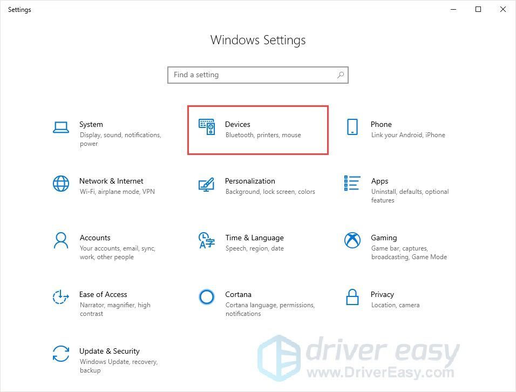
Task: Open Accounts settings title
Action: pyautogui.click(x=95, y=238)
